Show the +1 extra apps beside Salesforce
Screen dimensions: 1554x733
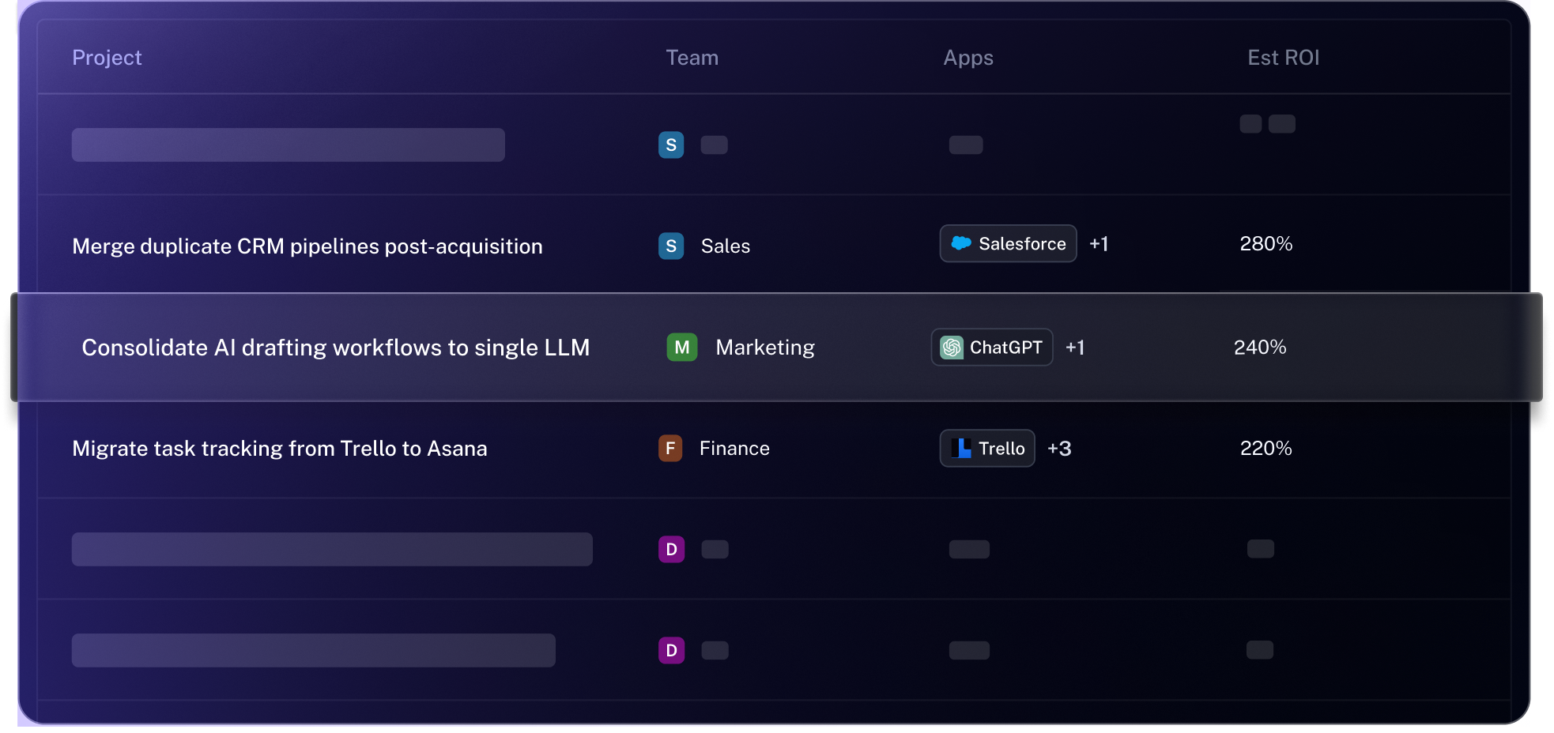pyautogui.click(x=1099, y=244)
